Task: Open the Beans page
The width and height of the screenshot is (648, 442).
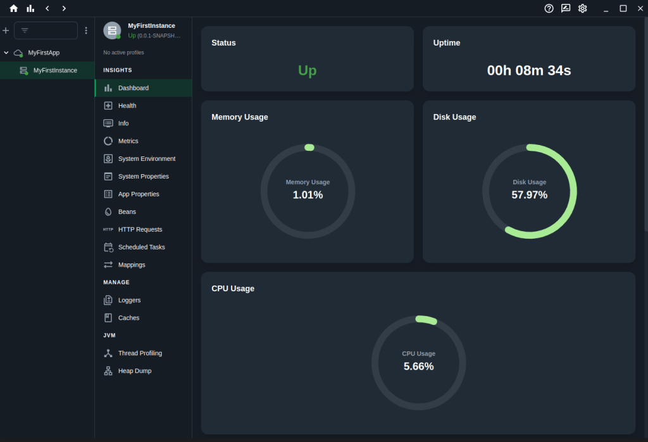Action: coord(127,212)
